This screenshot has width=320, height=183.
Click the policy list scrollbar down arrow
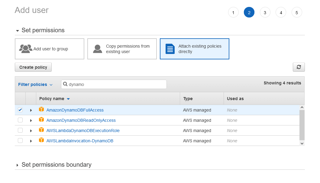(x=302, y=143)
